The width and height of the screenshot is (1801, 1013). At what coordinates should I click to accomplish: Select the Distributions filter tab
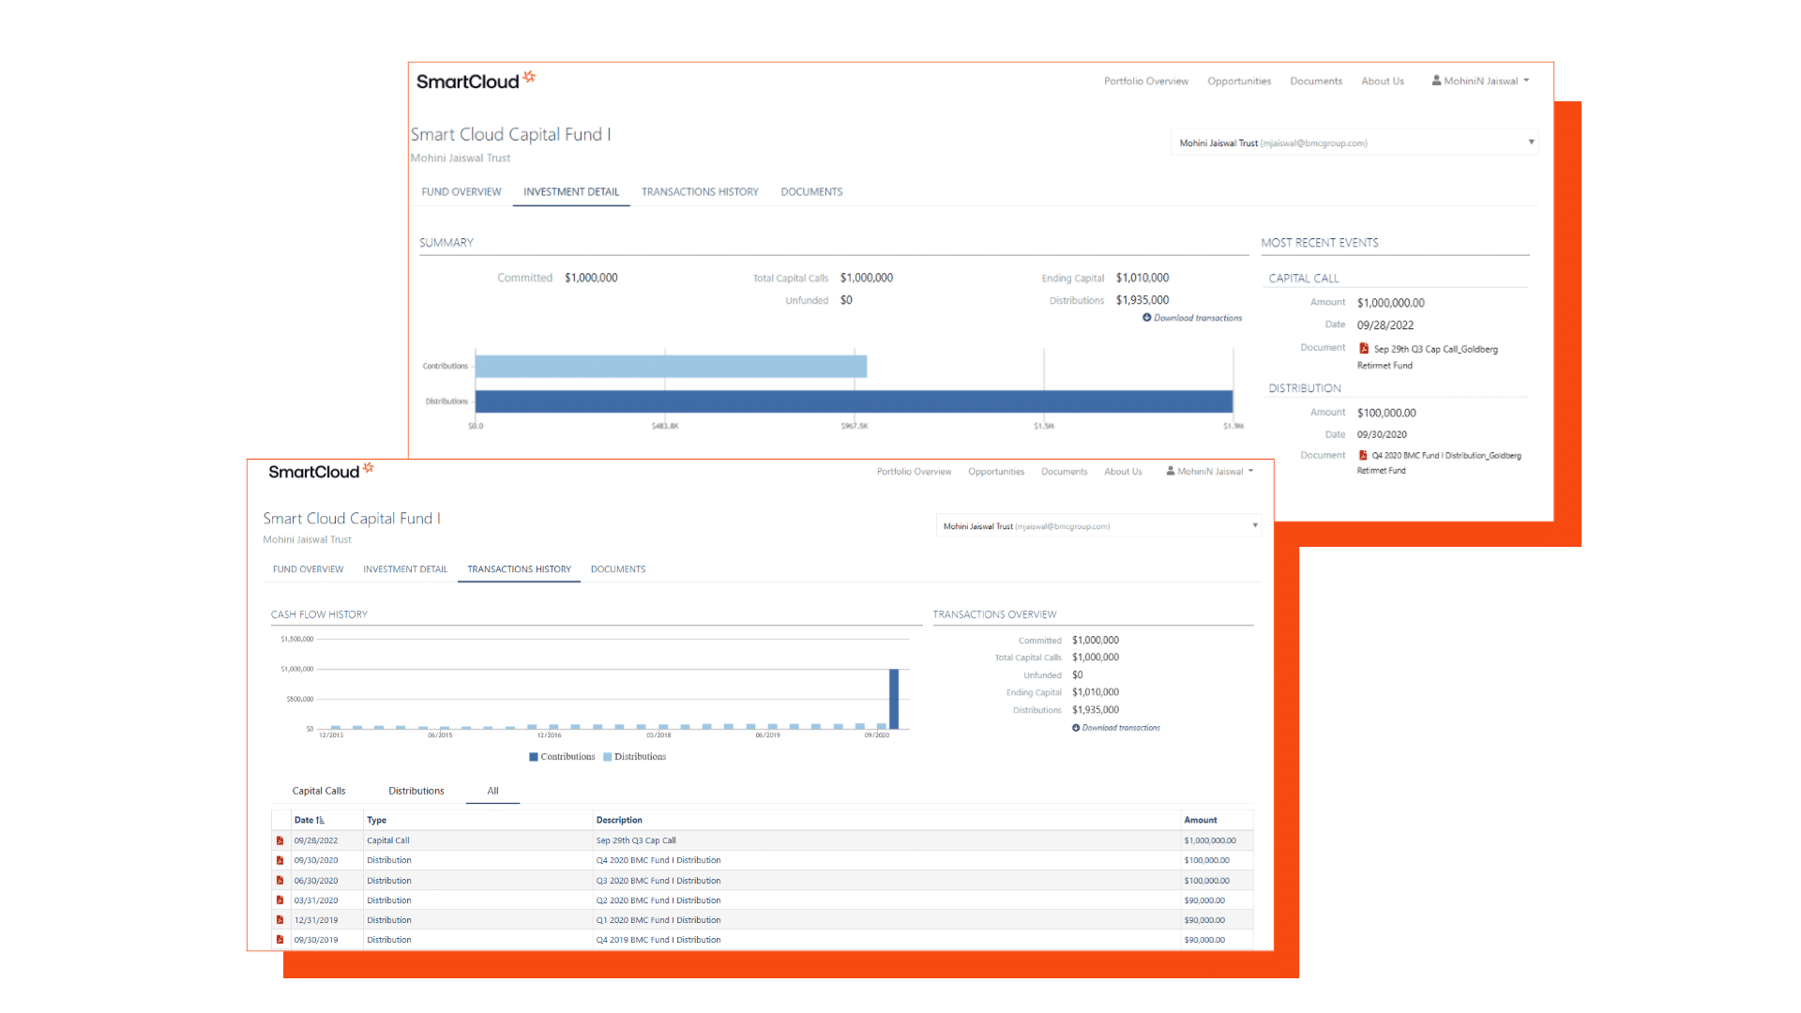tap(416, 792)
